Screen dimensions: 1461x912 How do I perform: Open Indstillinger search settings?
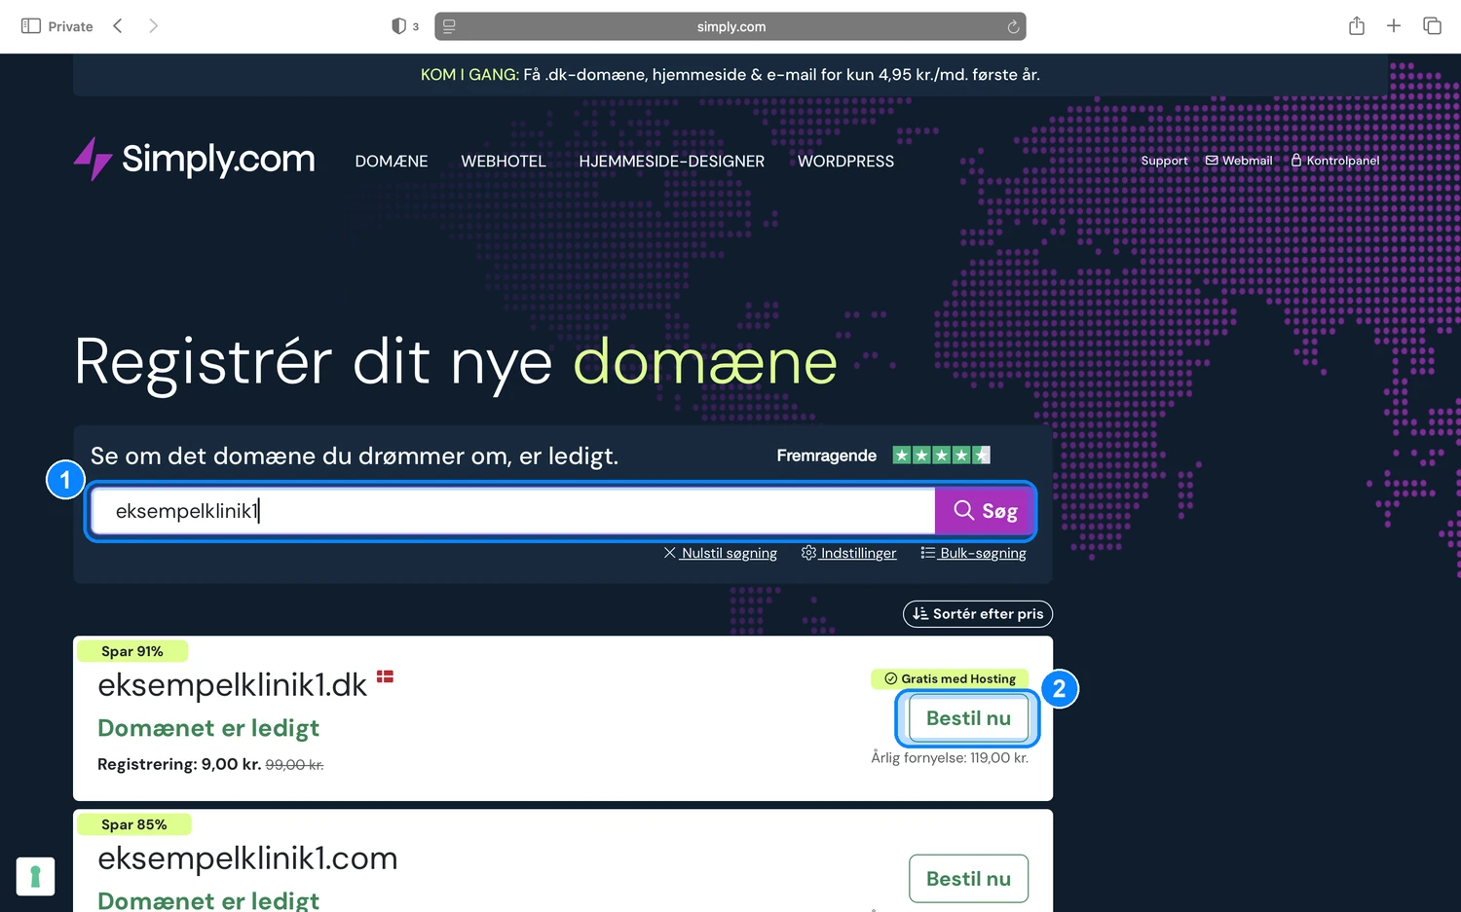coord(848,553)
